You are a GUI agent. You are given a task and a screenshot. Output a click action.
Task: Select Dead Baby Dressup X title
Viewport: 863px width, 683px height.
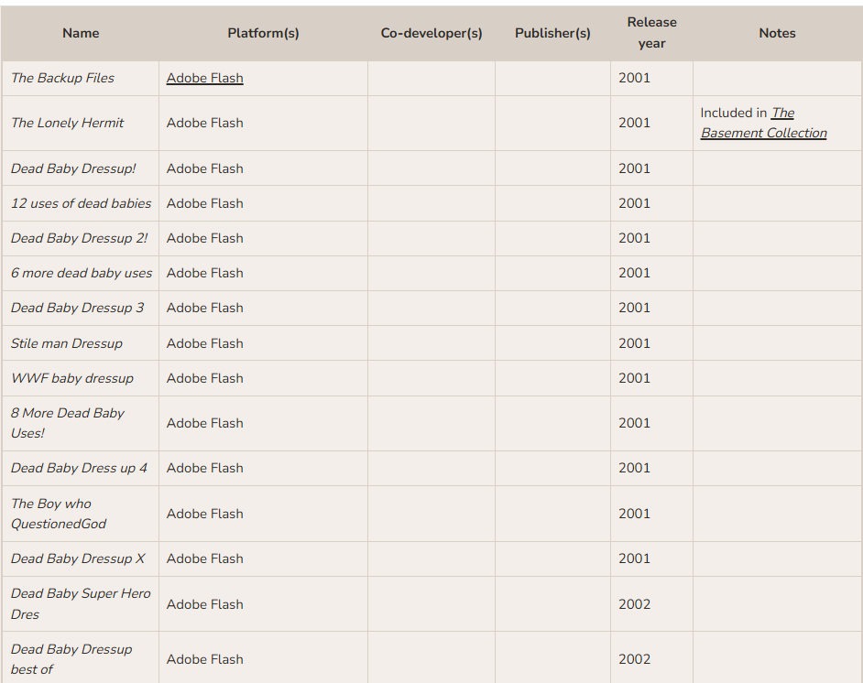click(x=78, y=558)
